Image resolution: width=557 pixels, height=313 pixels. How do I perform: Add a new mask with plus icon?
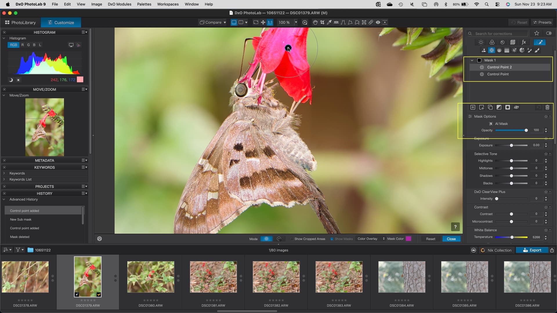pos(473,108)
